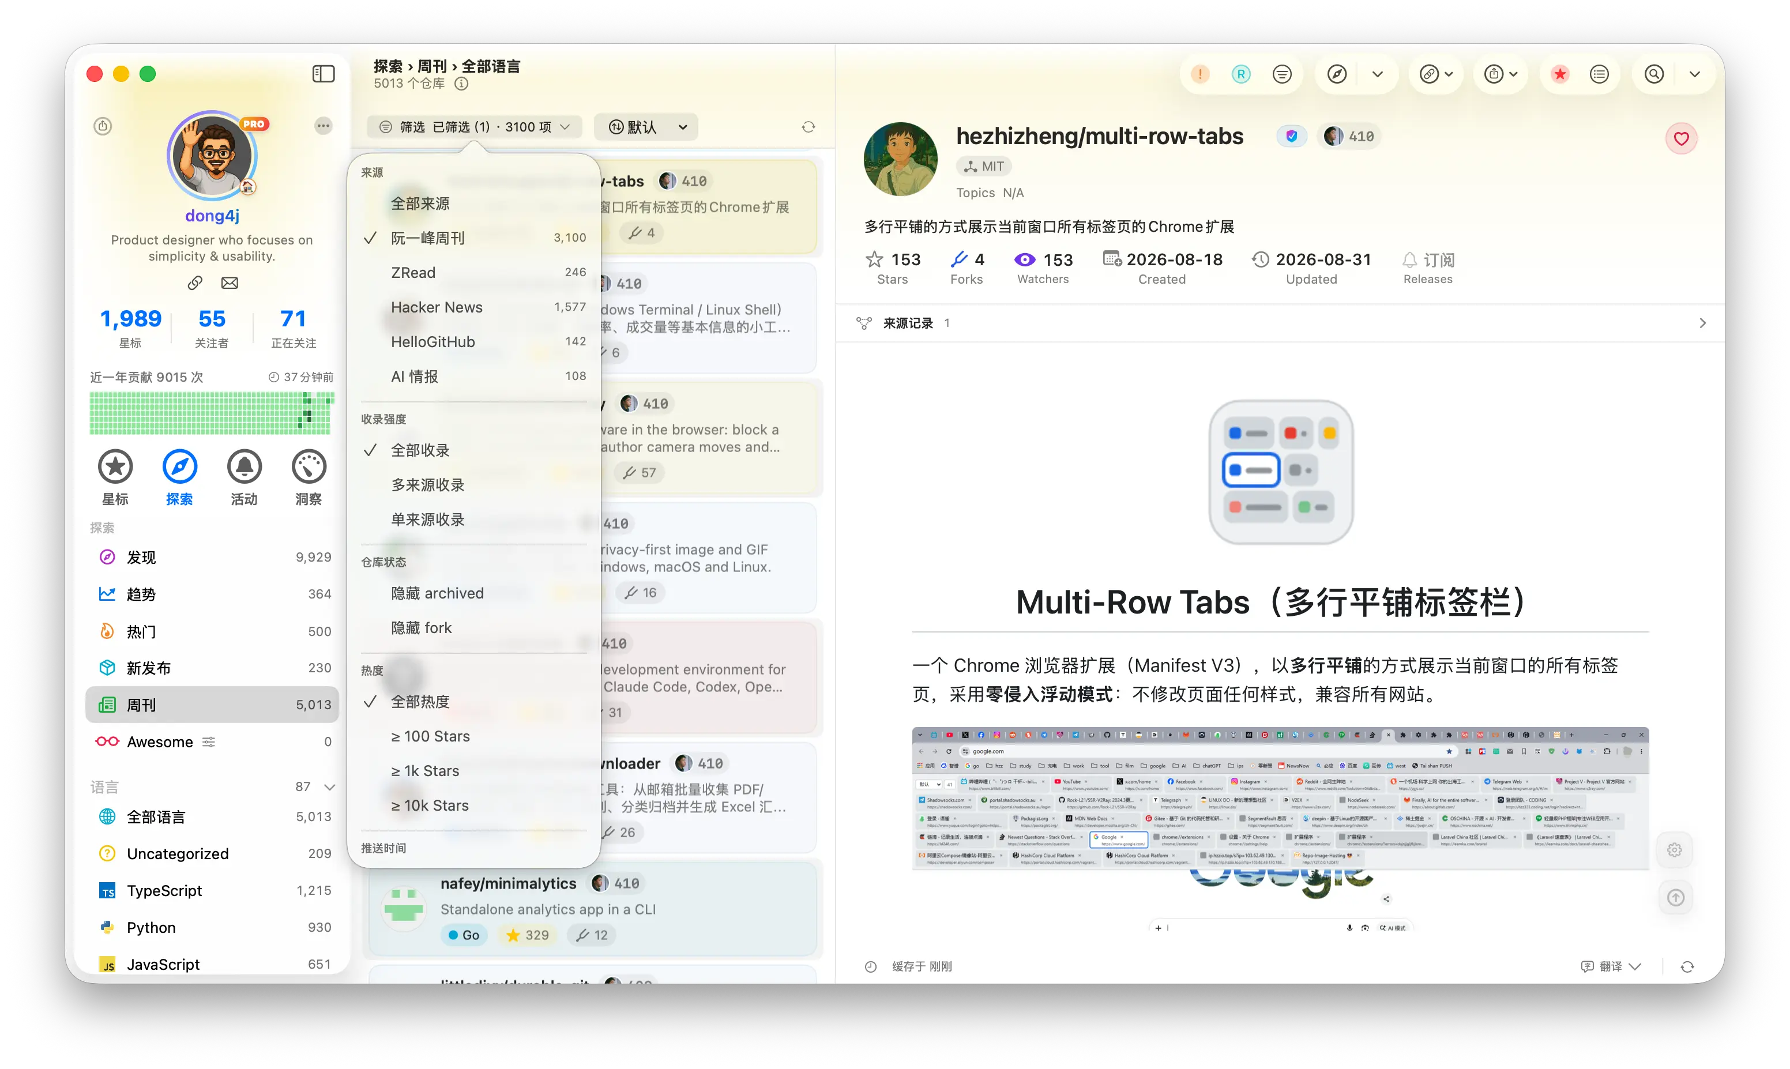Click the red star icon in the toolbar
1790x1069 pixels.
pos(1560,73)
